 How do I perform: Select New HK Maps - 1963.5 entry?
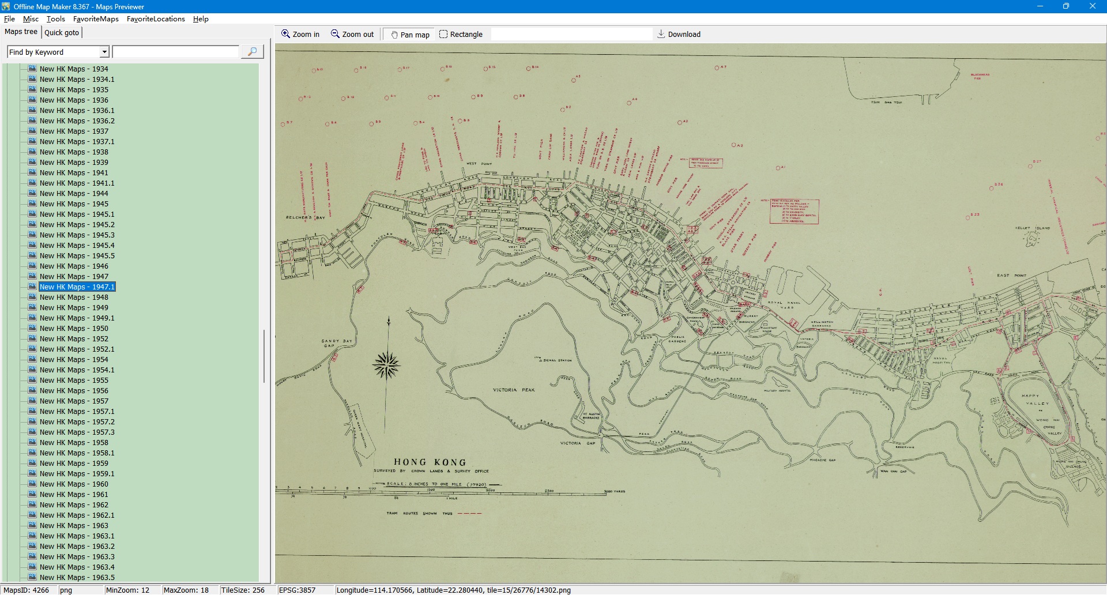[77, 577]
